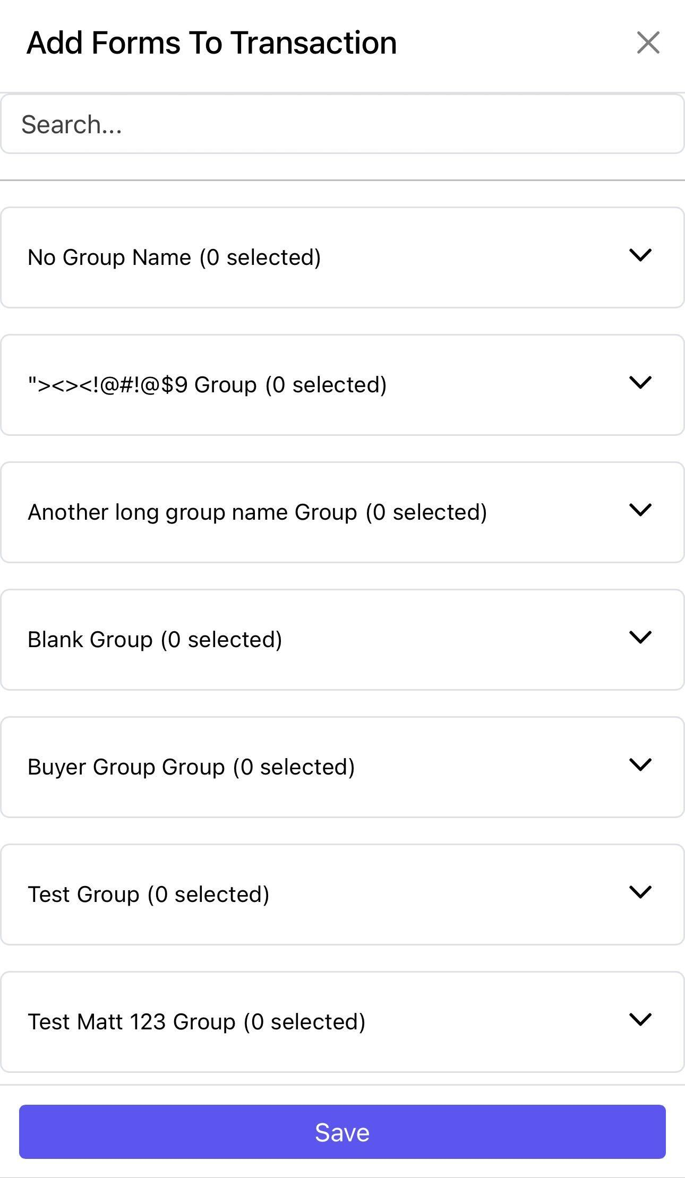Click "(0 selected)" count beside Buyer Group Group
Viewport: 685px width, 1178px height.
click(x=294, y=767)
